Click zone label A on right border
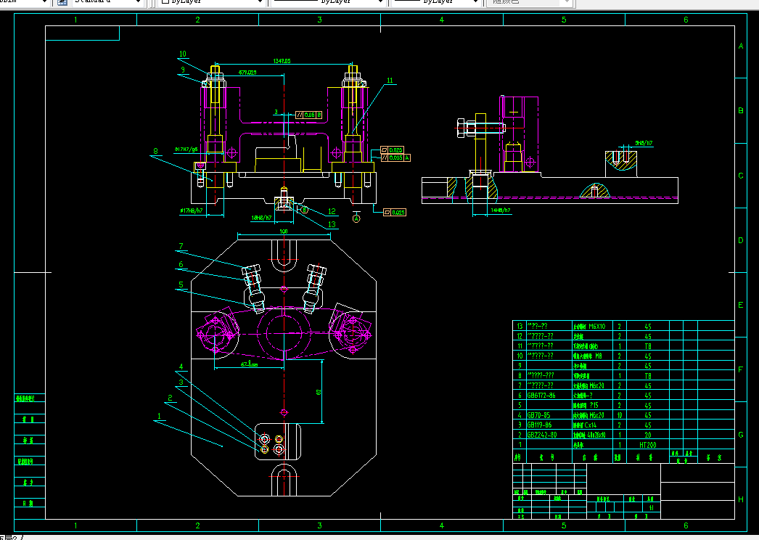This screenshot has width=759, height=540. pyautogui.click(x=741, y=46)
